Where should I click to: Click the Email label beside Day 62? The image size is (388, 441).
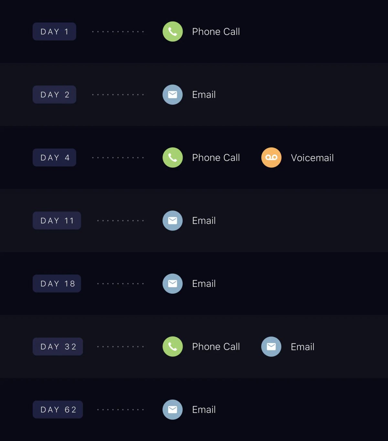point(204,410)
